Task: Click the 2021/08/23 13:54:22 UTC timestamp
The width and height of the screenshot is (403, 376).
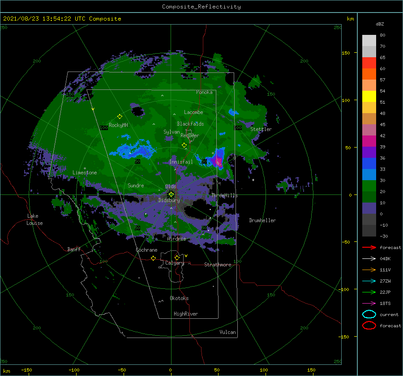Action: point(62,19)
